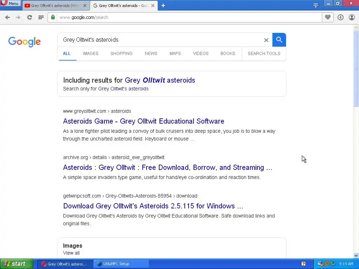Viewport: 359px width, 269px height.
Task: Select the Grey Olltwit's asteroi... taskbar button
Action: [x=65, y=264]
